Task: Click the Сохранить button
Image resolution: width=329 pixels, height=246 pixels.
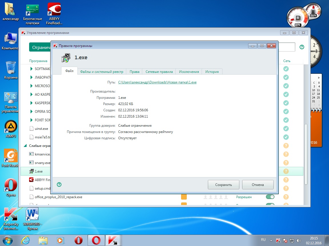Action: point(223,184)
